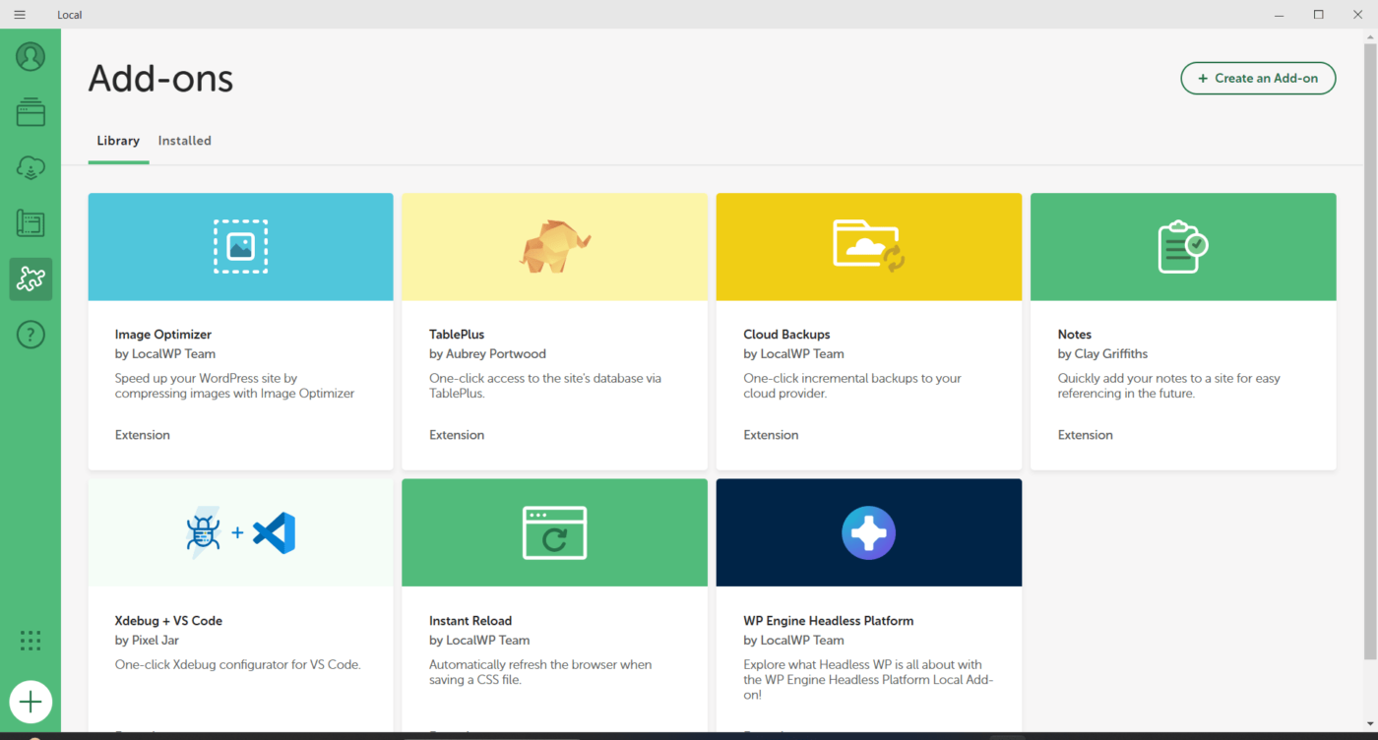Click 'Extension' label on Notes card
The width and height of the screenshot is (1378, 740).
[1086, 435]
